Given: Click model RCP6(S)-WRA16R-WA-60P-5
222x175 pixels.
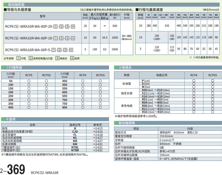Looking at the screenshot, I should (x=39, y=50).
